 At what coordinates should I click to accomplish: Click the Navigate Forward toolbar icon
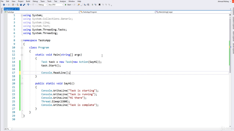[9, 5]
